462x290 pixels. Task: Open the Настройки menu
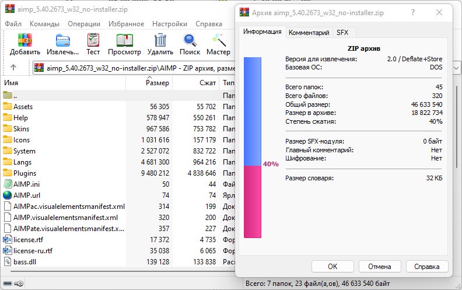(x=170, y=24)
